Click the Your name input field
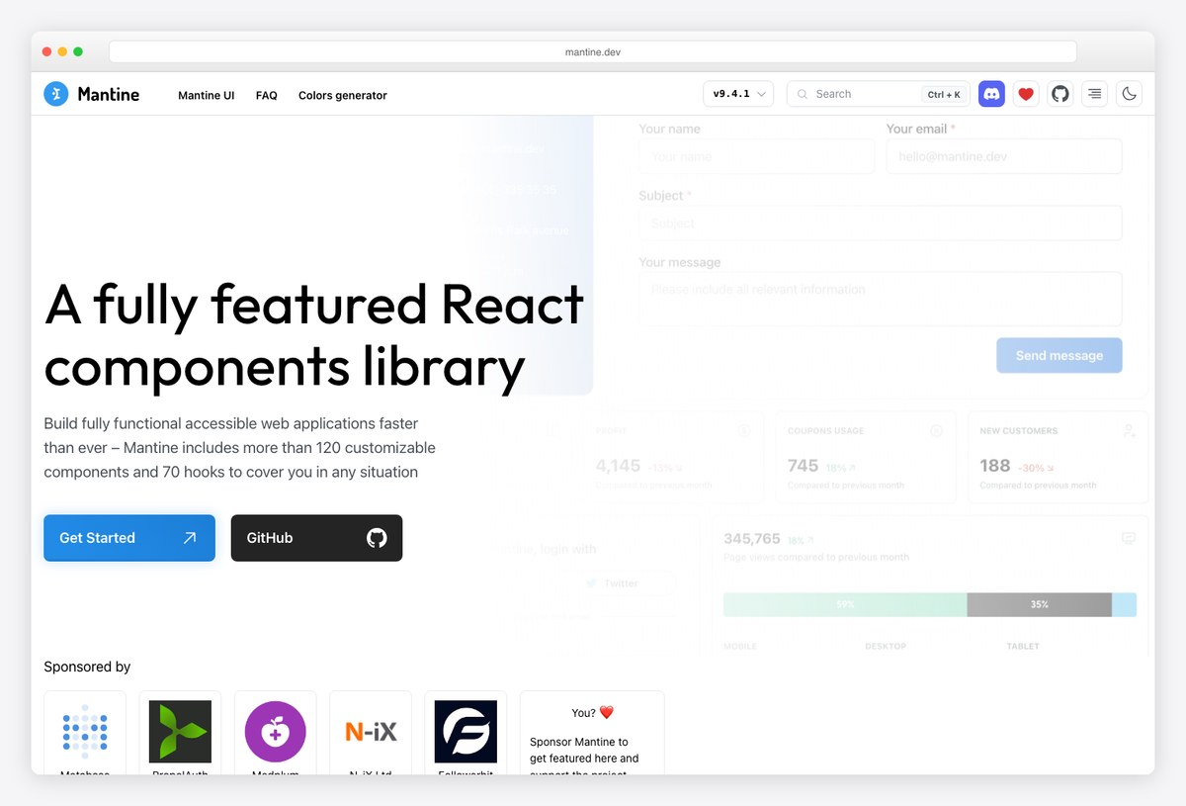 click(756, 156)
